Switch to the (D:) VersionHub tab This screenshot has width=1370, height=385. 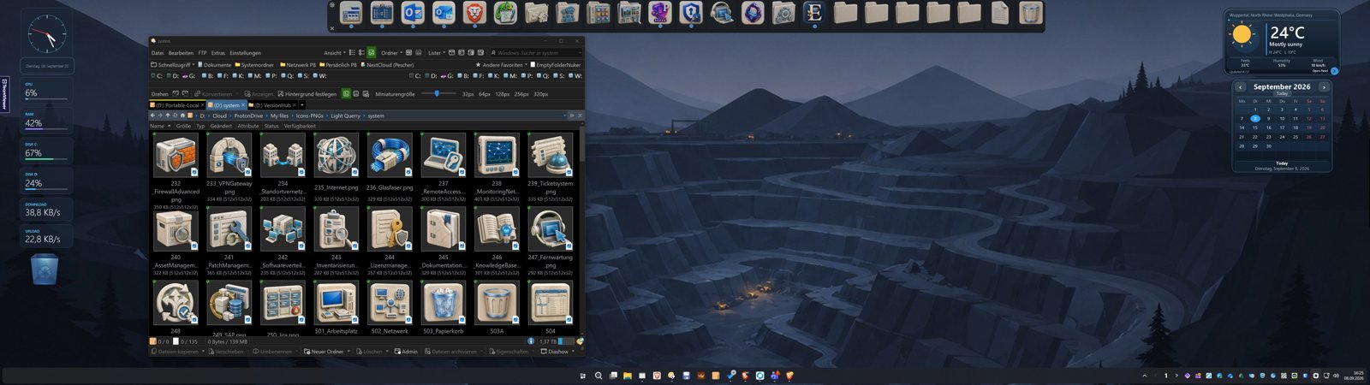pos(273,105)
